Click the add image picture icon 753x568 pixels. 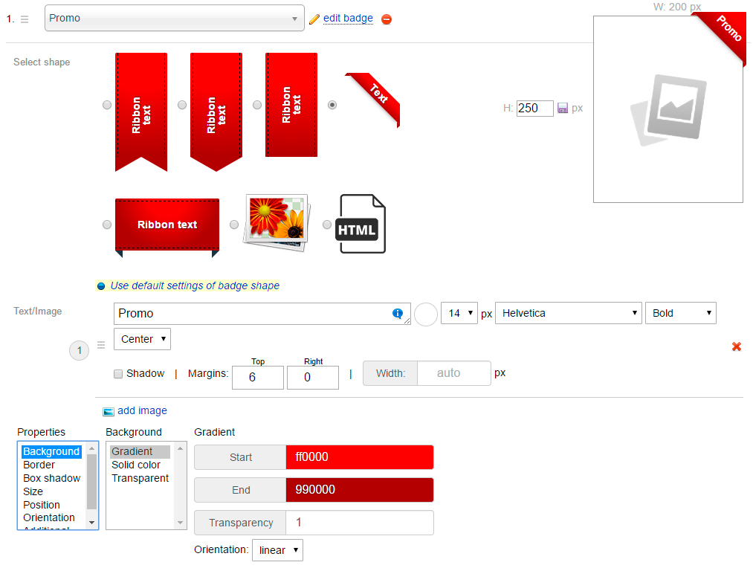[109, 411]
